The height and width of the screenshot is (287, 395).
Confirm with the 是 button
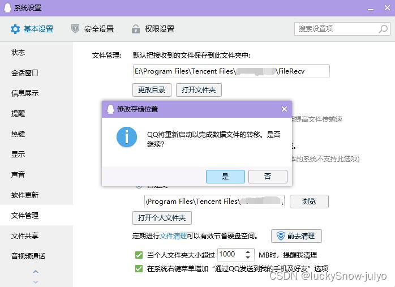point(225,177)
